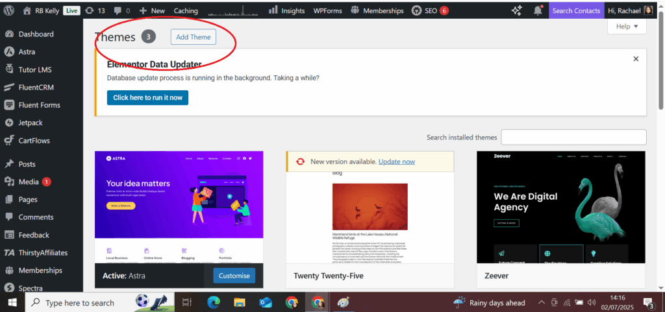This screenshot has height=312, width=665.
Task: Click the AI sparkle stars icon
Action: (x=516, y=10)
